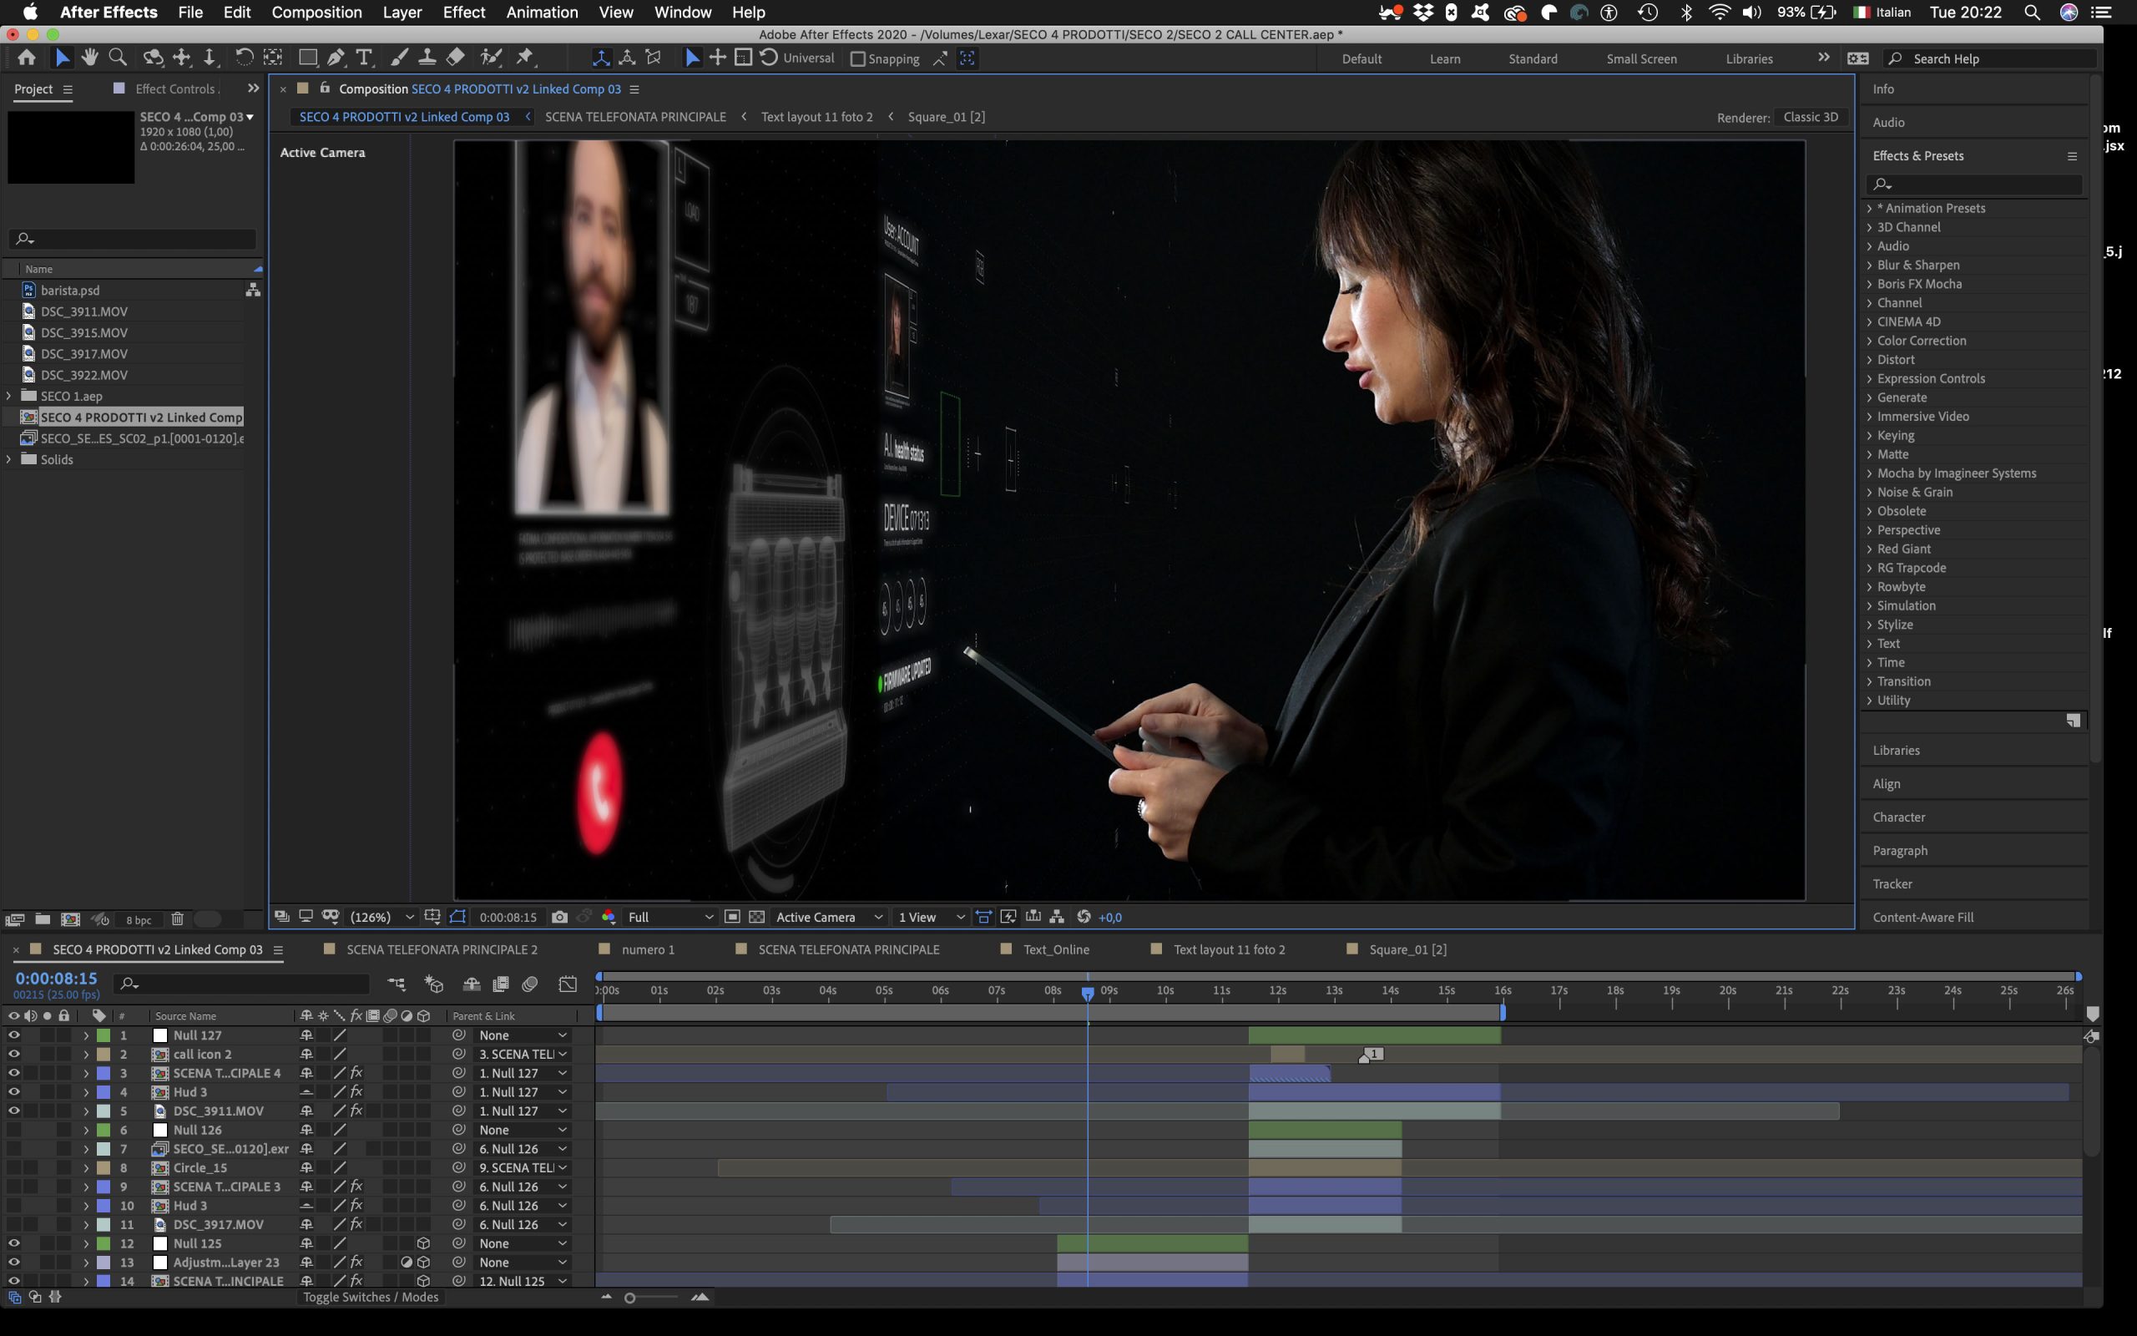Image resolution: width=2137 pixels, height=1336 pixels.
Task: Click the green label swatch of Null 126
Action: click(x=104, y=1129)
